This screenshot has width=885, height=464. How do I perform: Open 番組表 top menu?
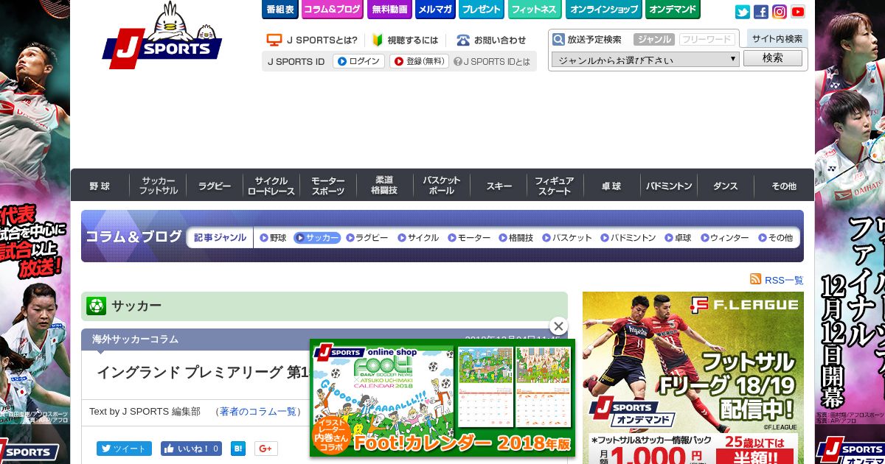pyautogui.click(x=280, y=10)
